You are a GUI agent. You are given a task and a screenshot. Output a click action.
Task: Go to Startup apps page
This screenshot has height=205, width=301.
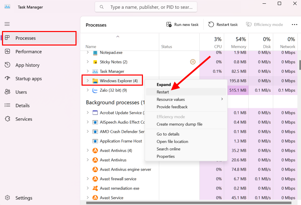point(8,79)
